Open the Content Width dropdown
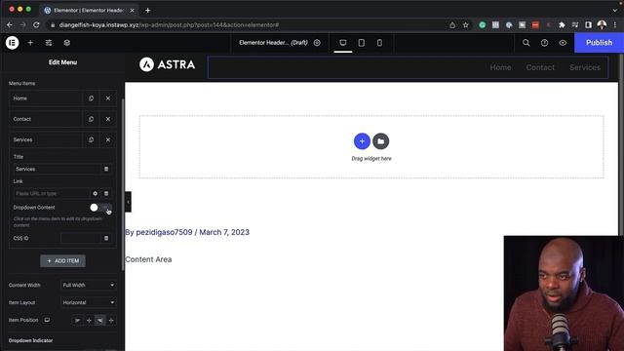Viewport: 624px width, 351px height. (89, 285)
